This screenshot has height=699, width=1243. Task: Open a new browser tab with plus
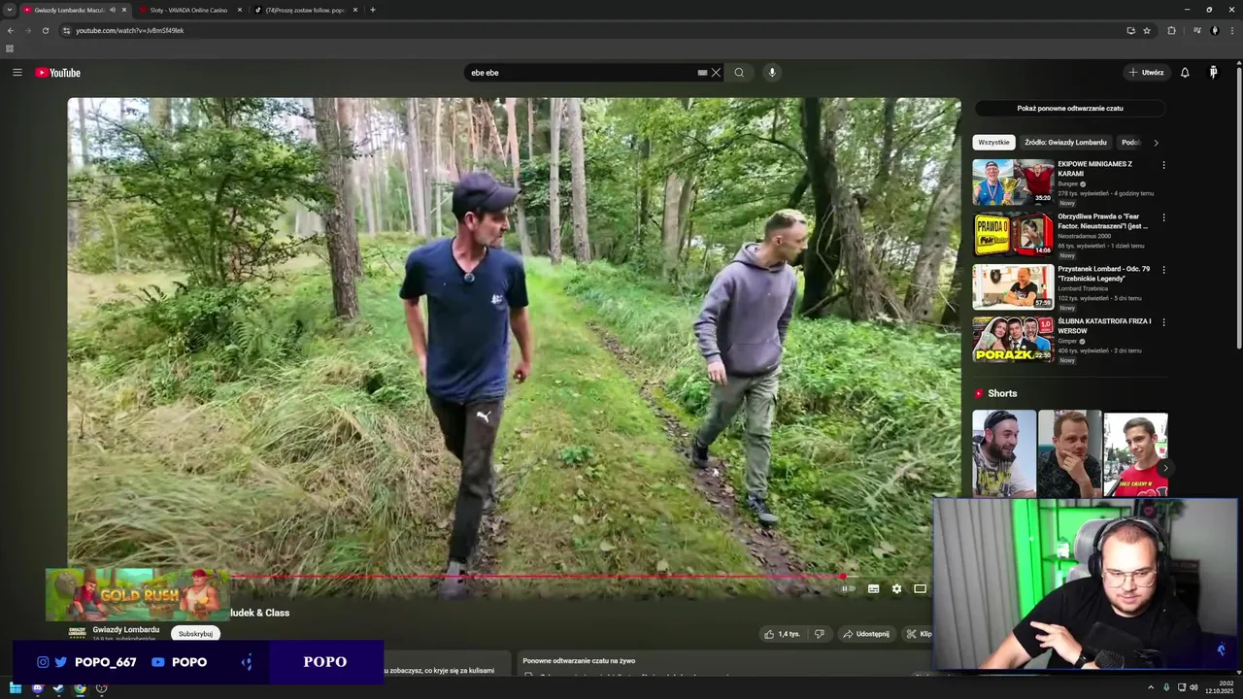(373, 10)
